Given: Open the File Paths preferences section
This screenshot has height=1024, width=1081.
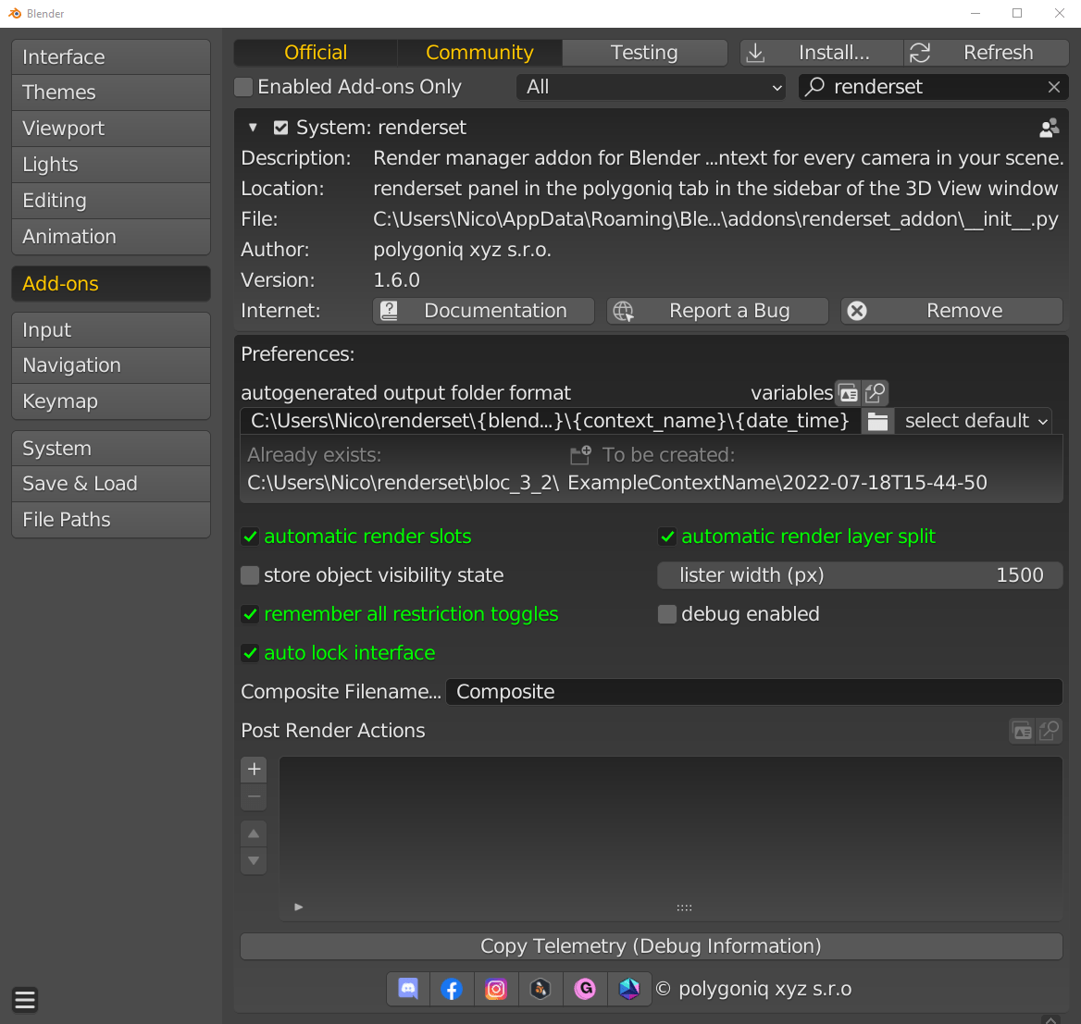Looking at the screenshot, I should [111, 520].
